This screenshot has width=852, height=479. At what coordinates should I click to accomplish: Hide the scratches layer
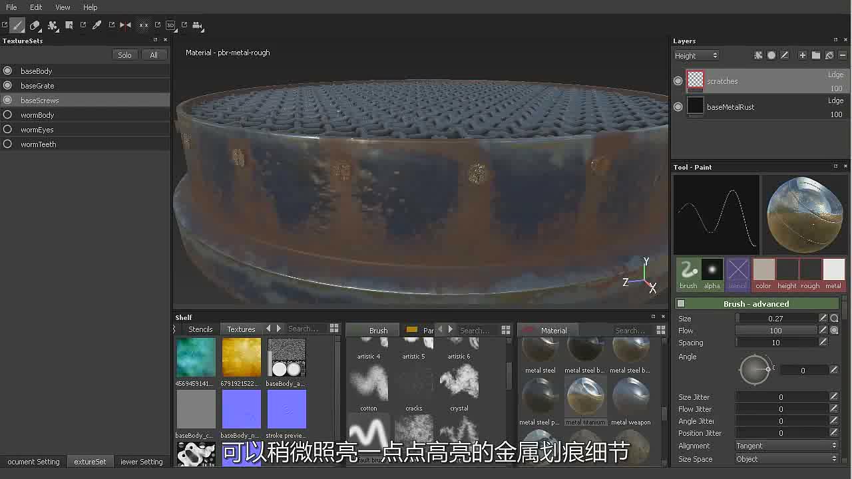point(678,80)
